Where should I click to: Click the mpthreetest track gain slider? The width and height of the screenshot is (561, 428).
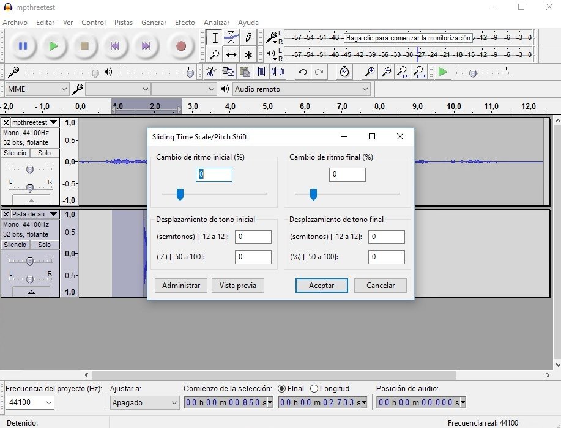click(30, 168)
